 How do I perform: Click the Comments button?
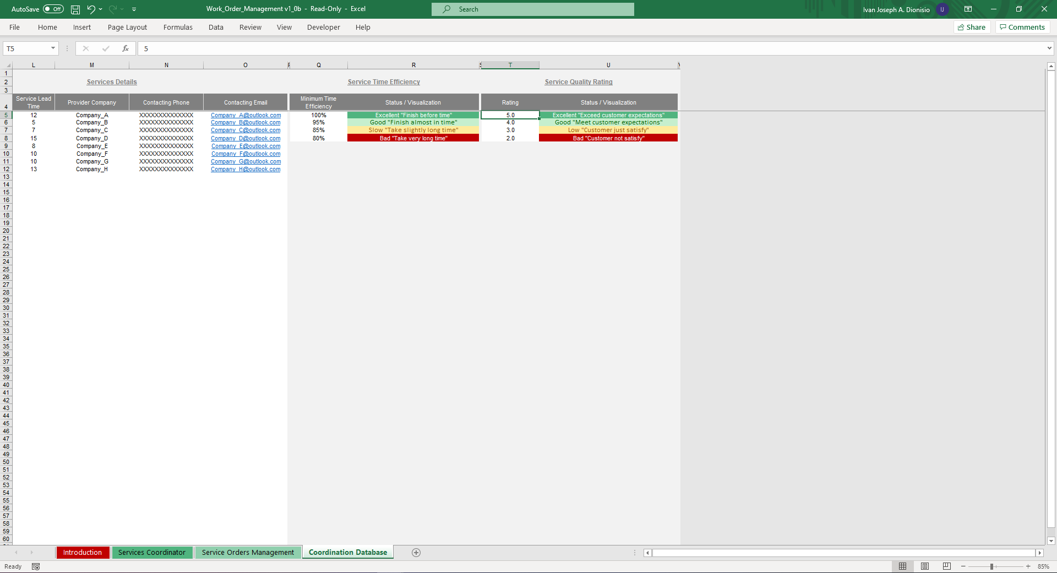tap(1022, 27)
